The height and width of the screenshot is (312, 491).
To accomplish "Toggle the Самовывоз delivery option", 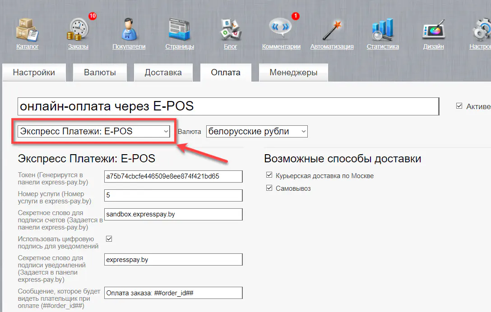I will tap(269, 187).
